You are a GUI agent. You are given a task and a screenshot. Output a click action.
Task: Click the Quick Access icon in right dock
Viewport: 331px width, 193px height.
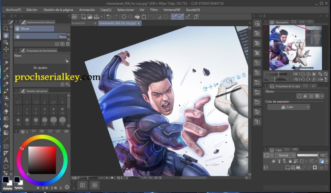[257, 24]
